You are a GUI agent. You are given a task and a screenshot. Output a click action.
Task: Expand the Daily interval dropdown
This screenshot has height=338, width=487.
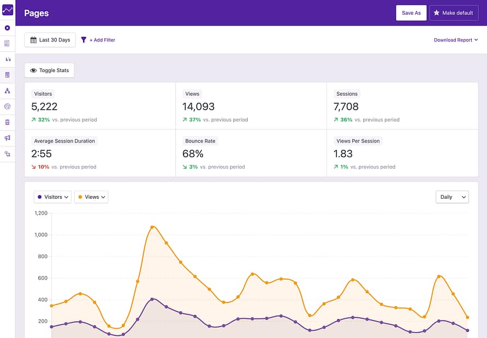(452, 197)
